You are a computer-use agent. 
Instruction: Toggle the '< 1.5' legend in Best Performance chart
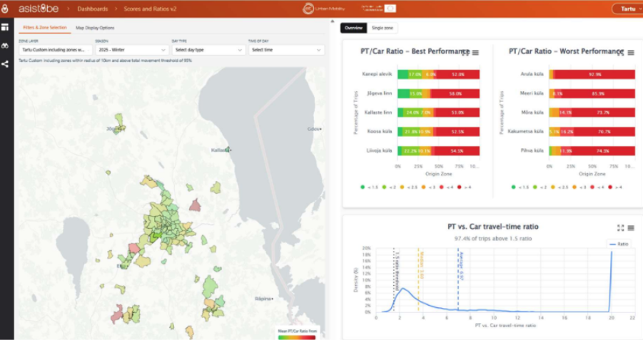click(x=370, y=187)
